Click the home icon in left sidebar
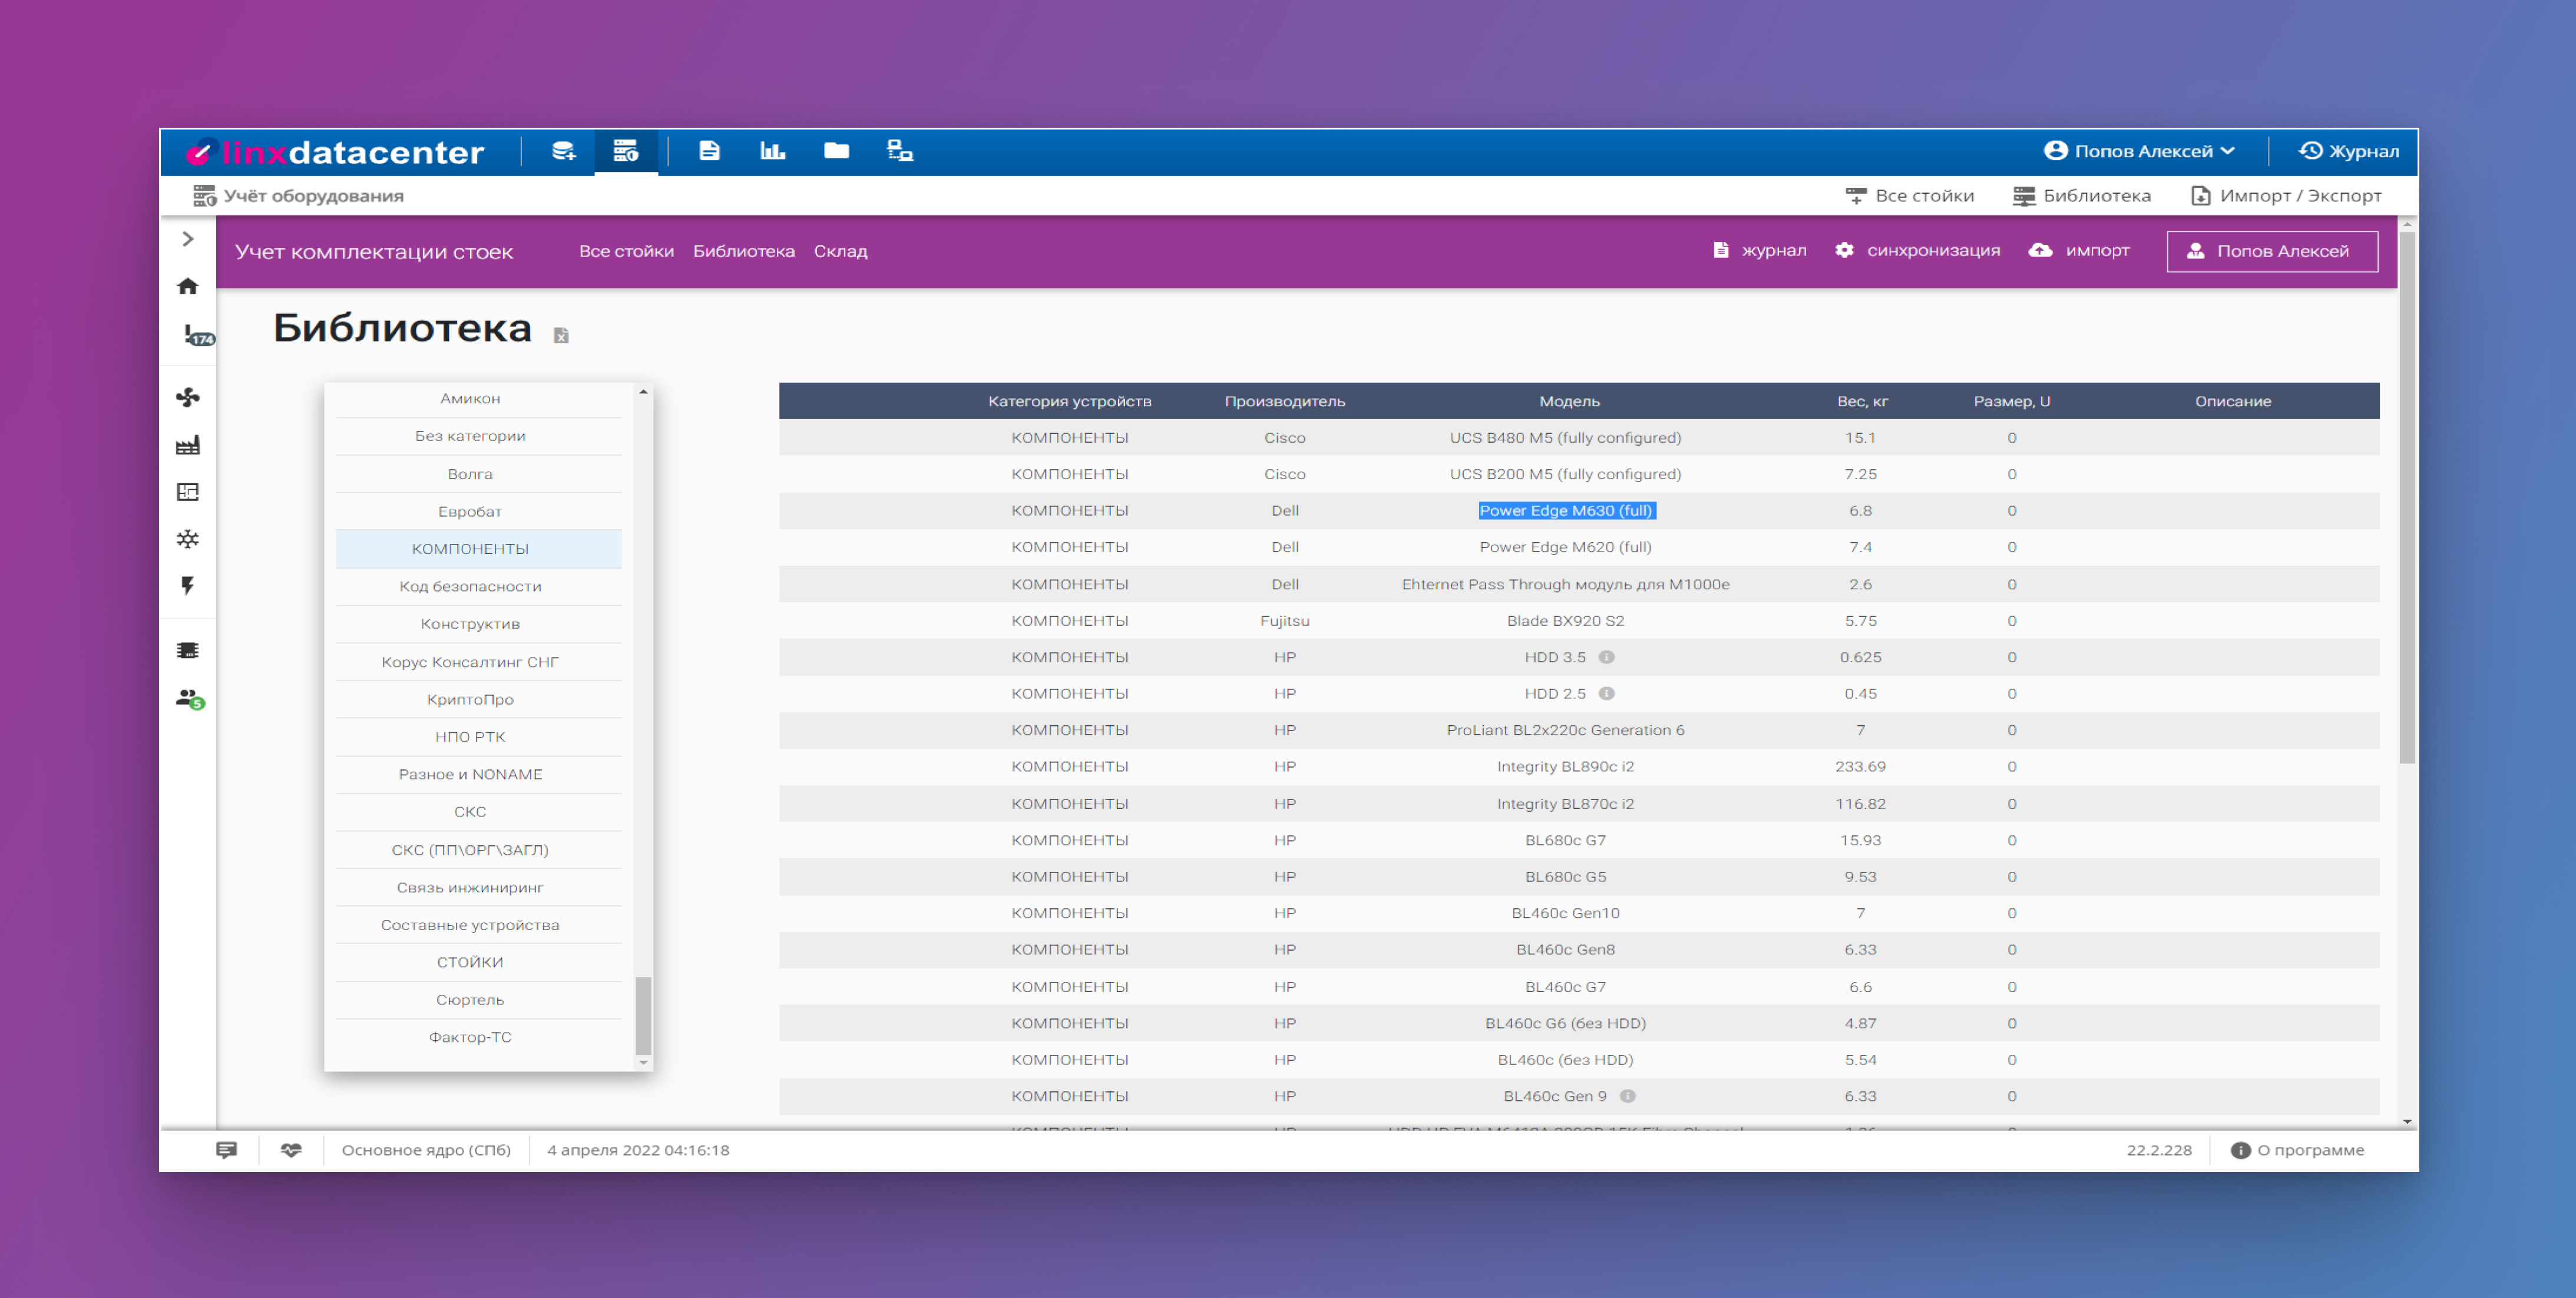Screen dimensions: 2576x1298 [188, 287]
